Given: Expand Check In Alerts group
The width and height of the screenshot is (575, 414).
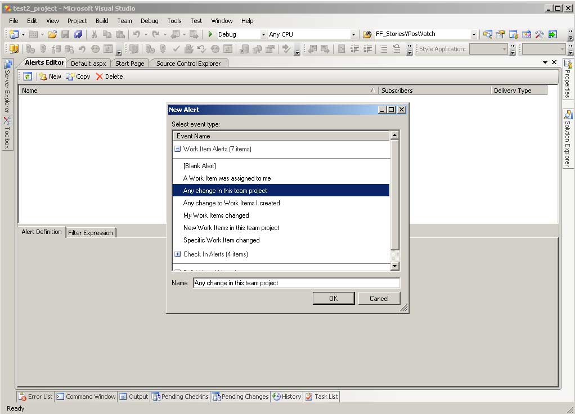Looking at the screenshot, I should click(177, 254).
